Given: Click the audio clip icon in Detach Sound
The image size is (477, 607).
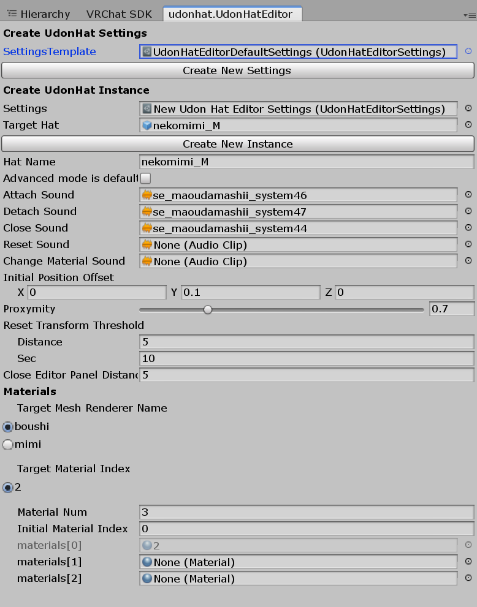Looking at the screenshot, I should [147, 211].
